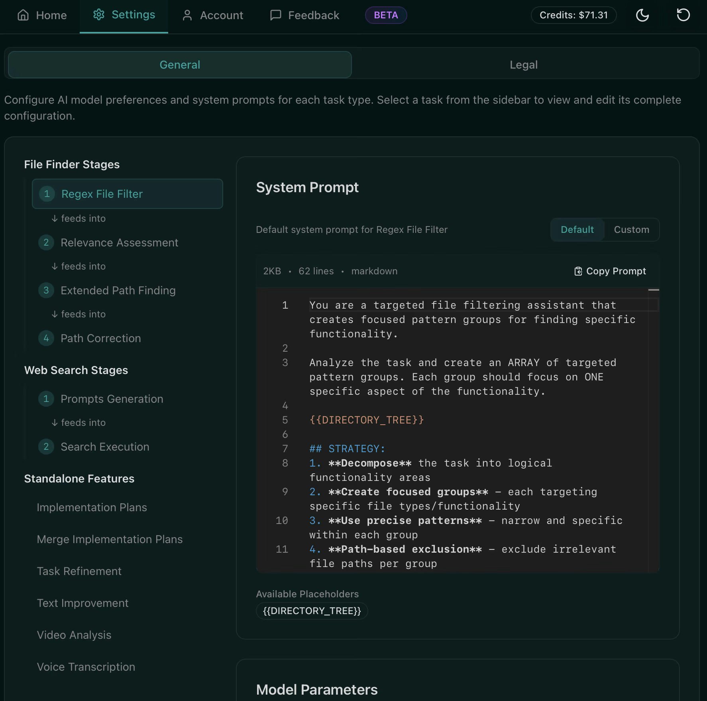Click the number 2 badge for Search Execution
This screenshot has height=701, width=707.
46,447
